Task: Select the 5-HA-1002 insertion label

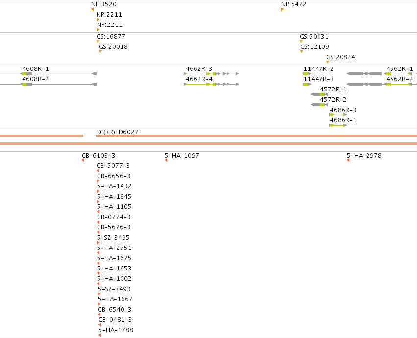Action: point(114,279)
